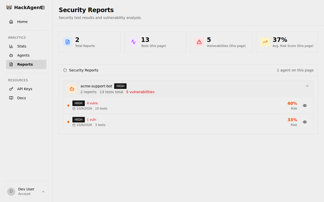Click the 33% risk value
324x202 pixels.
[x=292, y=120]
